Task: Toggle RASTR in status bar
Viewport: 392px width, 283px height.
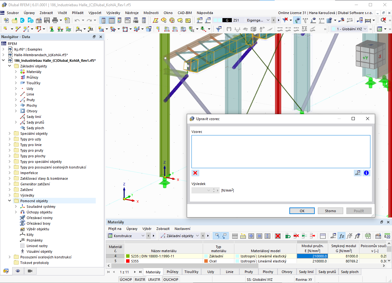Action: pos(140,280)
